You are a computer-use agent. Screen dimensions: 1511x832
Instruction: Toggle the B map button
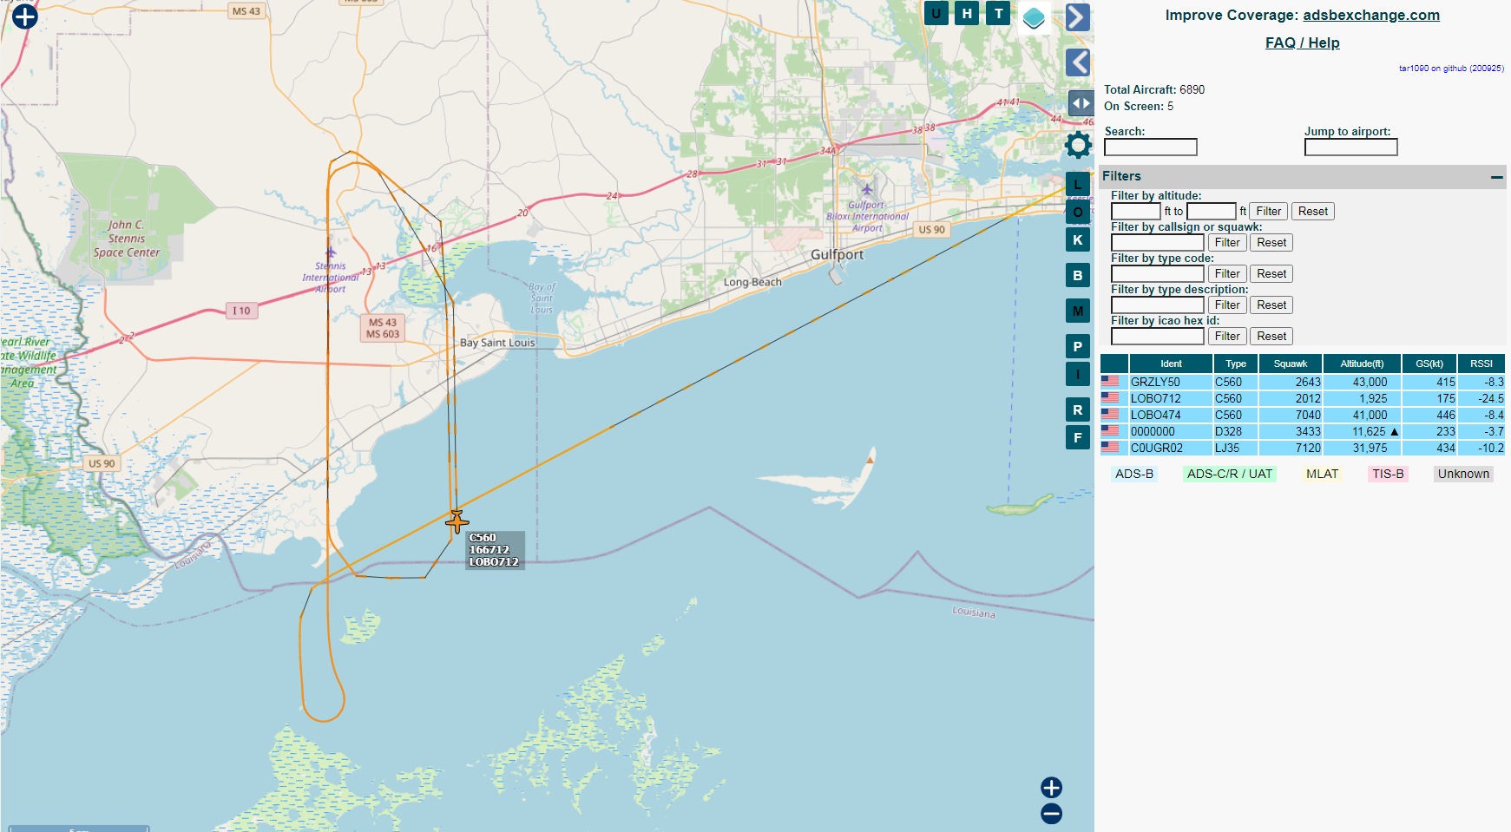[1077, 275]
